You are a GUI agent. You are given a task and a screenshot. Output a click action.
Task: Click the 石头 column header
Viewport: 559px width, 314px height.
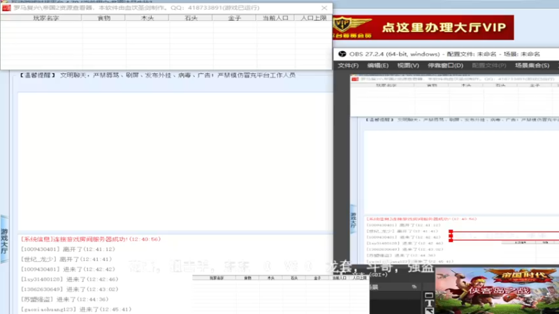191,18
